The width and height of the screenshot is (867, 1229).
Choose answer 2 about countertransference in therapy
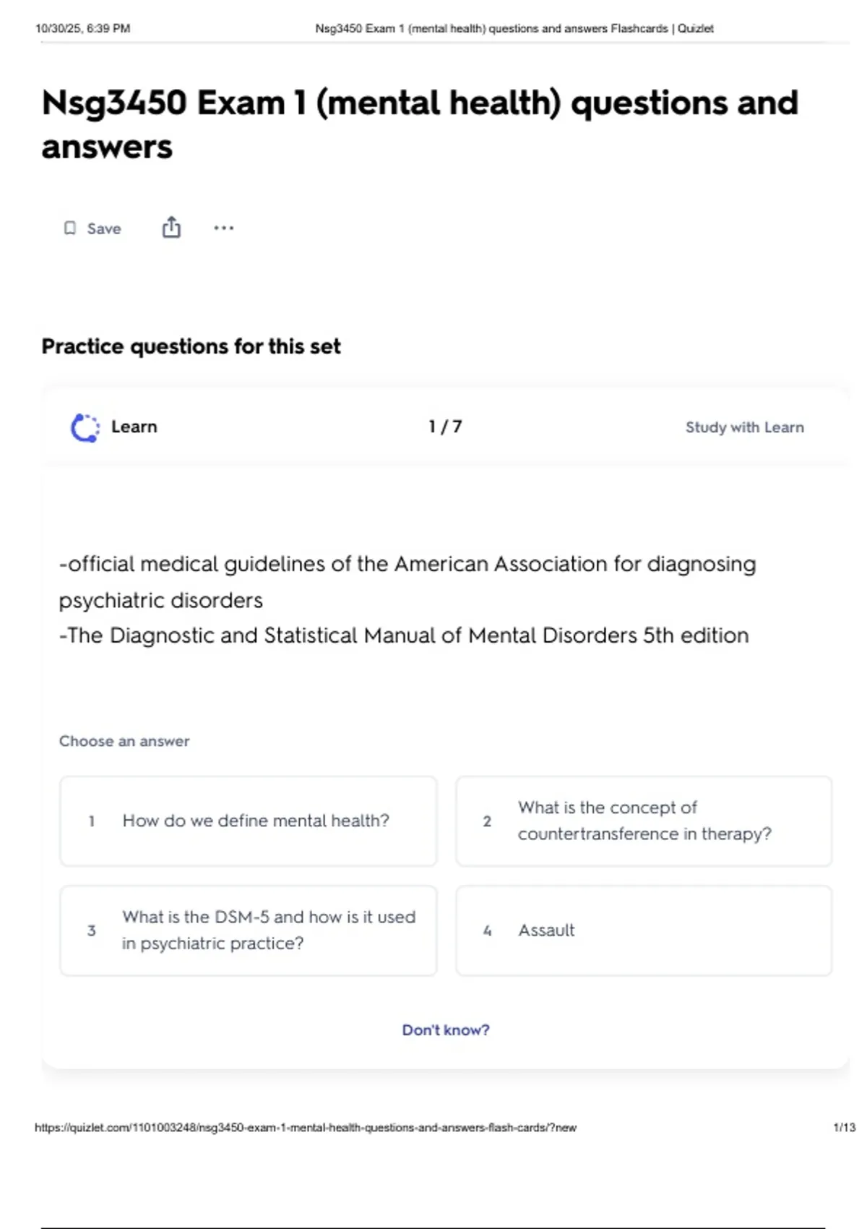pos(644,821)
